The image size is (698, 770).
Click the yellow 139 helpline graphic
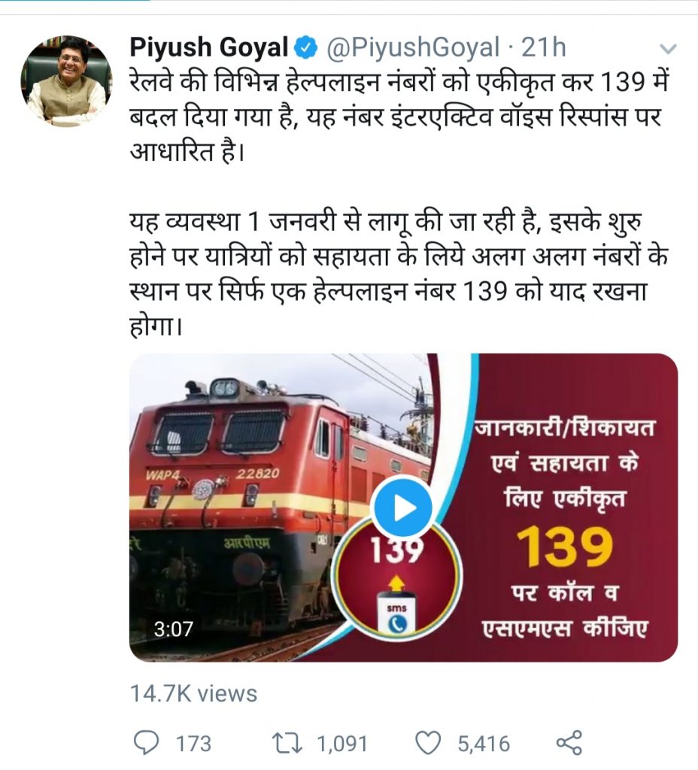coord(565,547)
